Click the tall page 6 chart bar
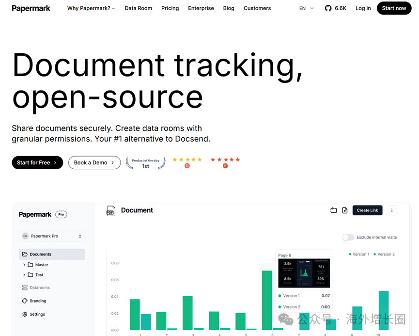The height and width of the screenshot is (336, 419). [x=267, y=301]
